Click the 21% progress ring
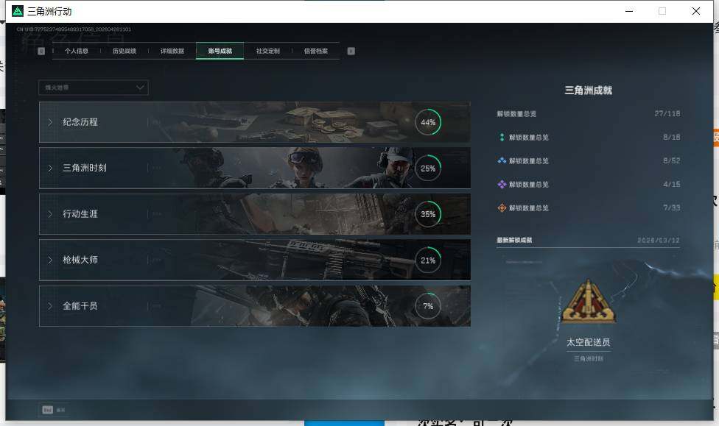719x426 pixels. tap(428, 260)
